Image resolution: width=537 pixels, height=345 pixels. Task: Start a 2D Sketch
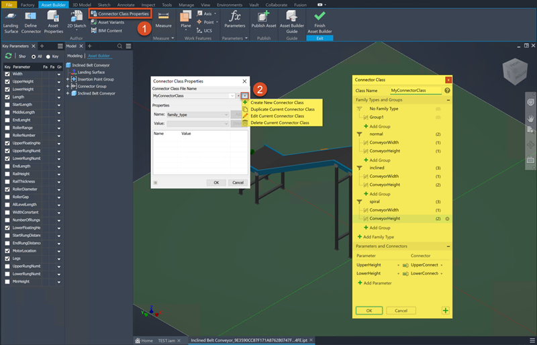point(77,21)
